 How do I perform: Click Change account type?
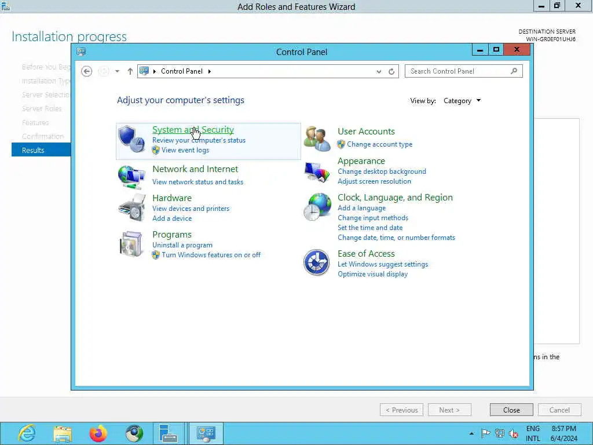tap(380, 144)
